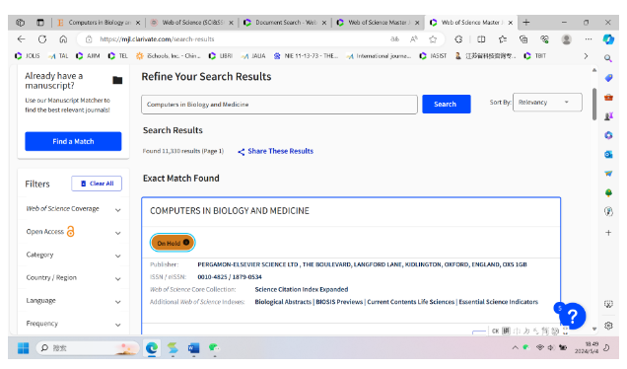
Task: Expand the Open Access filter
Action: 73,232
